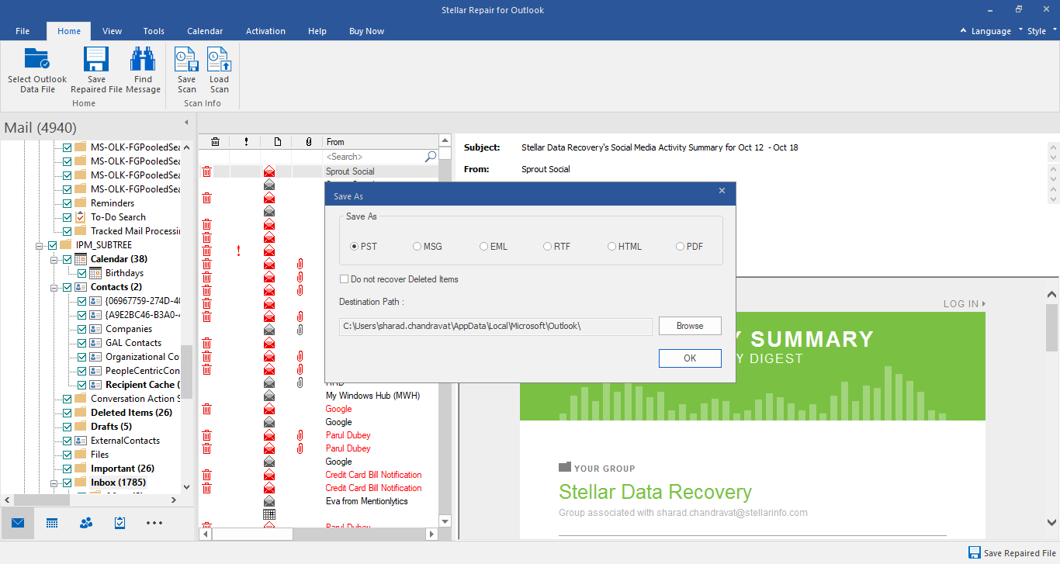This screenshot has width=1060, height=564.
Task: Open the File menu
Action: point(23,31)
